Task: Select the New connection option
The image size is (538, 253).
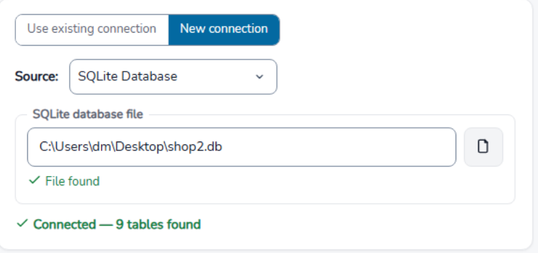Action: (x=224, y=30)
